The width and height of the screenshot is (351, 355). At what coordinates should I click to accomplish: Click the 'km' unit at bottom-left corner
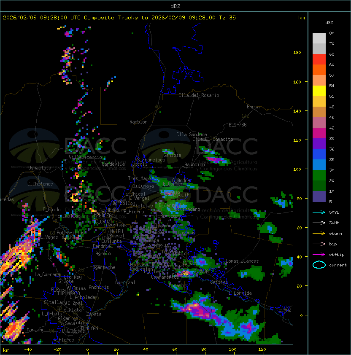click(6, 350)
